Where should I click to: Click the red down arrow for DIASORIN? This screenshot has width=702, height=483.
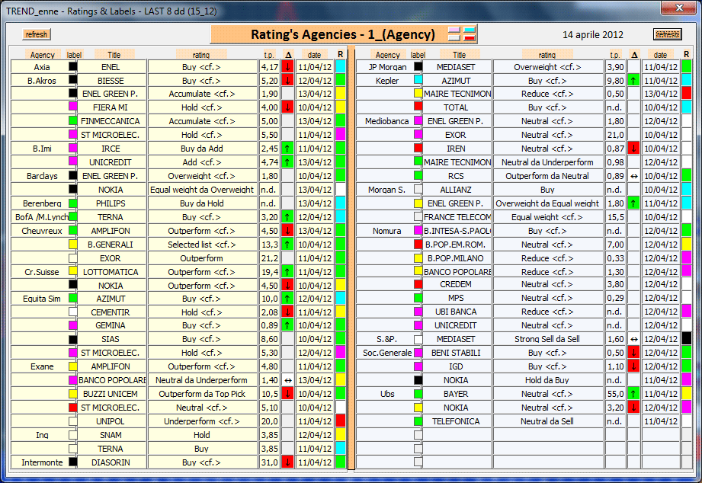pyautogui.click(x=287, y=462)
